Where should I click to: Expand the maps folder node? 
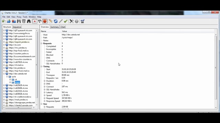(x=10, y=82)
